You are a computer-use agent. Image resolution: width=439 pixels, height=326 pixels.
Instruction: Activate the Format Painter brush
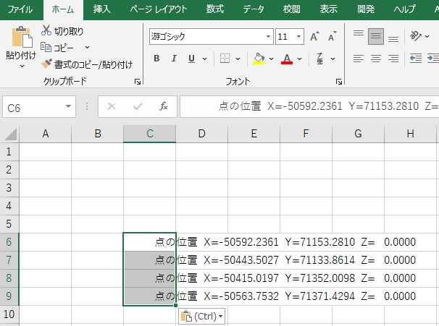(46, 64)
